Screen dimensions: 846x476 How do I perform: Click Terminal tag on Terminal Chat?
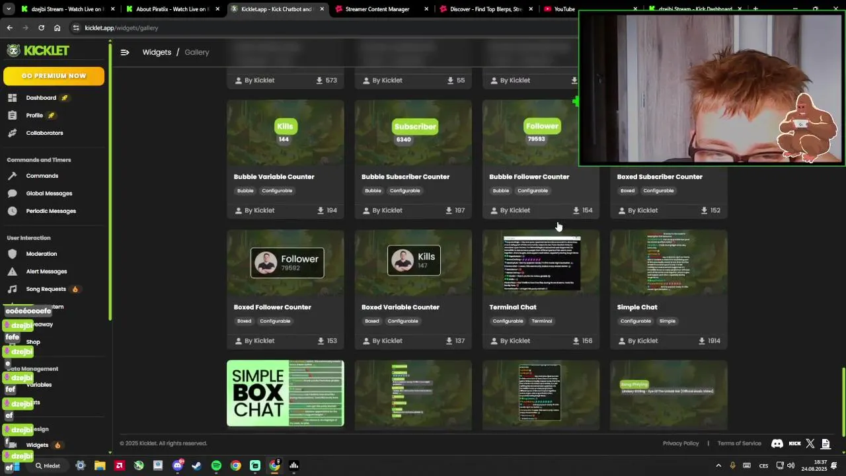coord(541,321)
